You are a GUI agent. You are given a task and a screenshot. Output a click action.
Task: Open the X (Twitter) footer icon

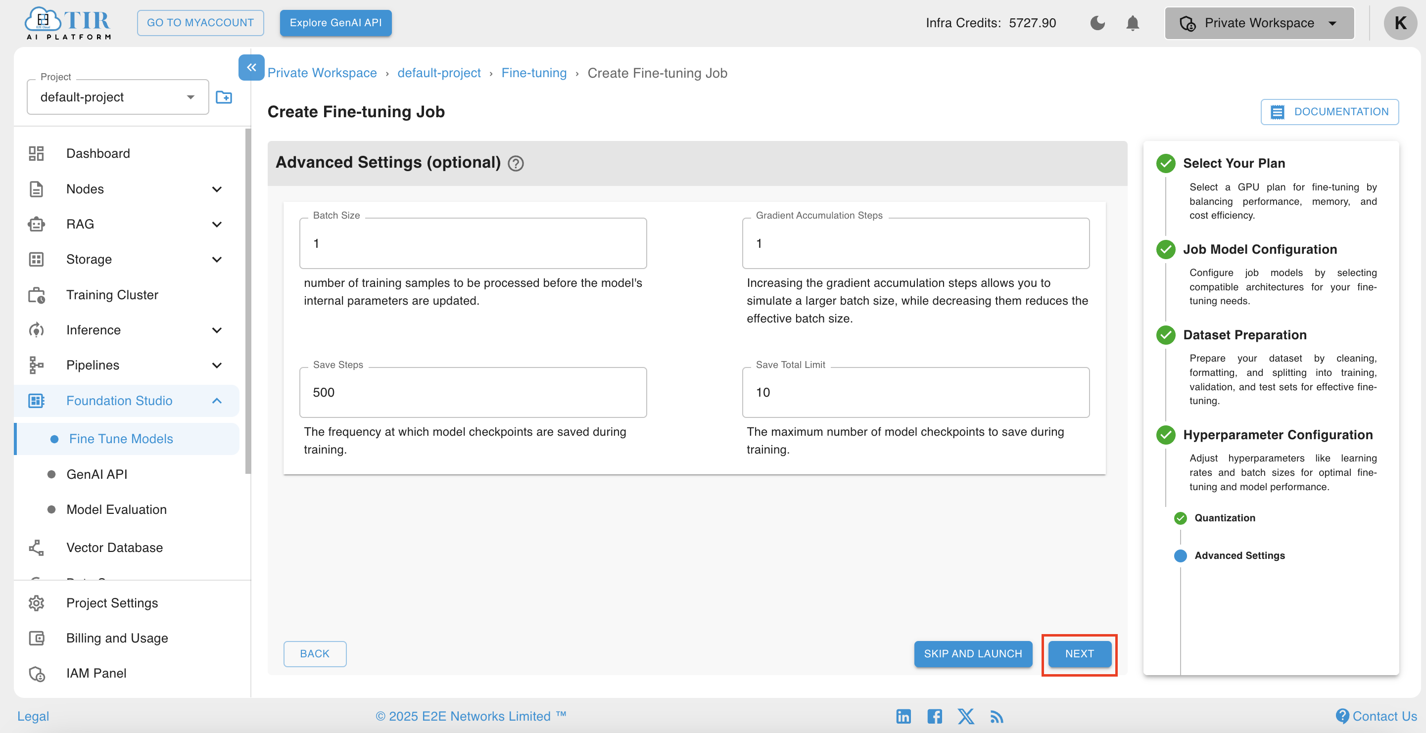[x=966, y=716]
